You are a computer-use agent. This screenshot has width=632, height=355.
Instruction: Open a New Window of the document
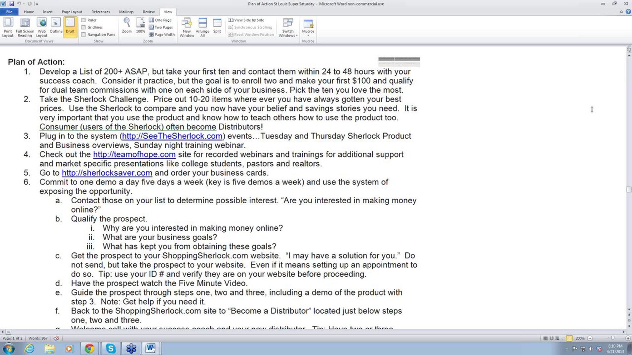click(x=187, y=28)
